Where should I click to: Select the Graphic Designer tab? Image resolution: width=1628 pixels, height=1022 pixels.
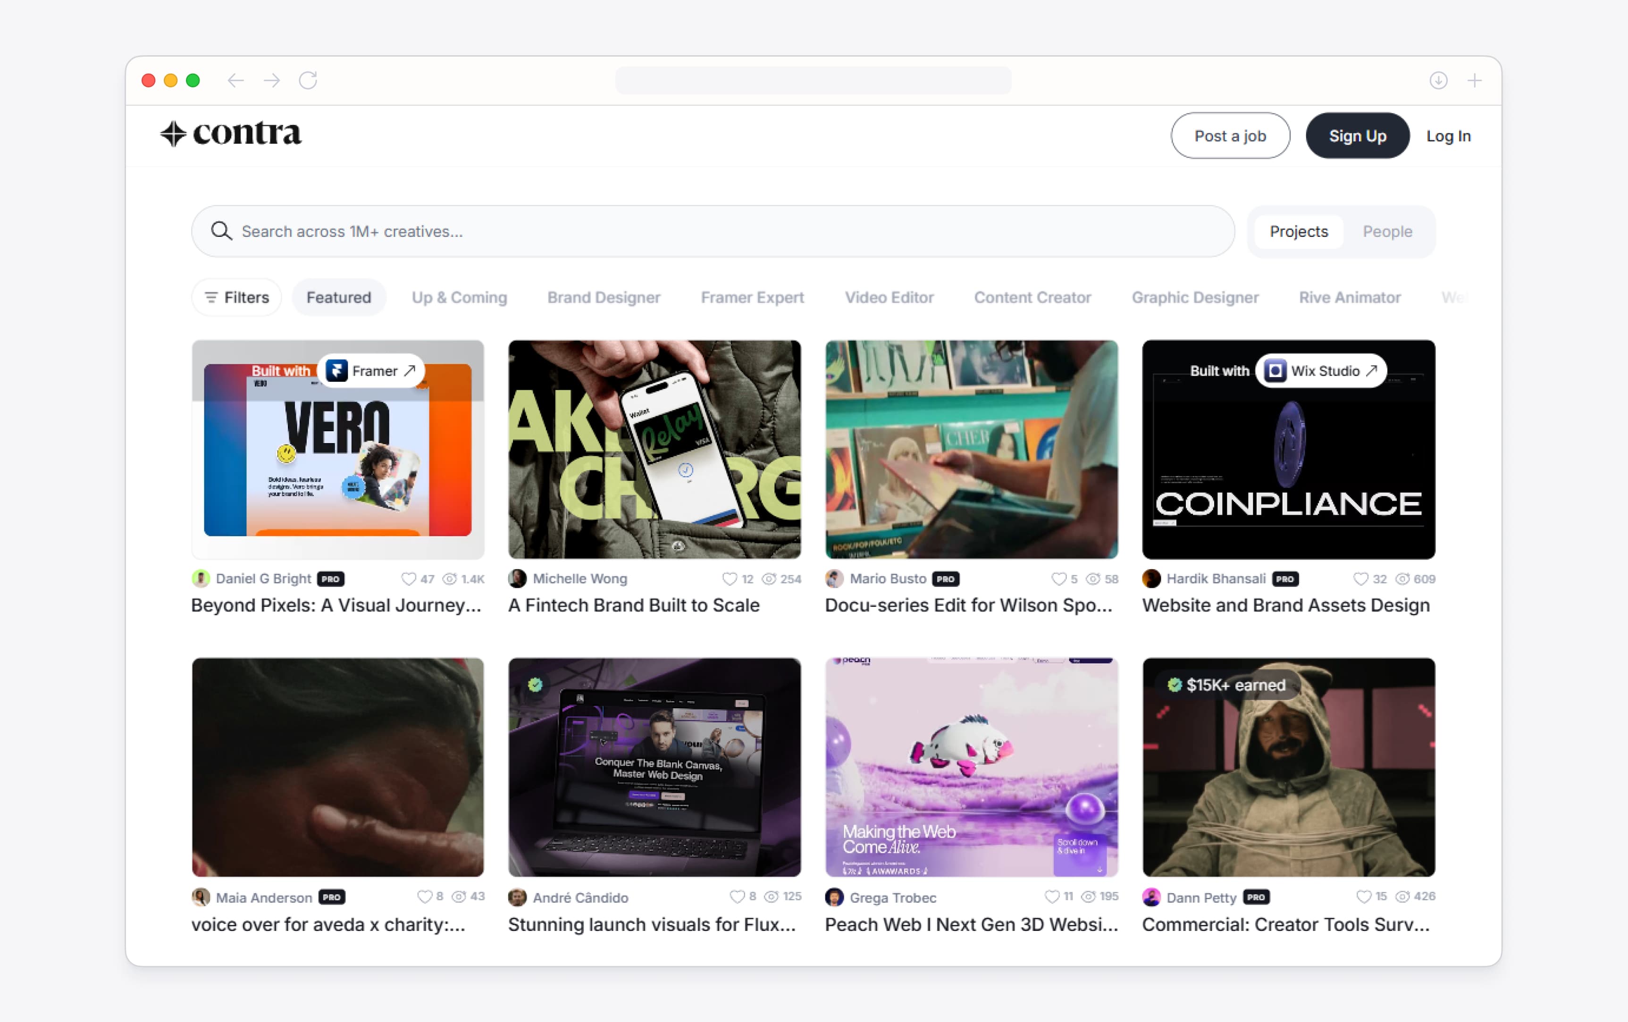pos(1195,297)
